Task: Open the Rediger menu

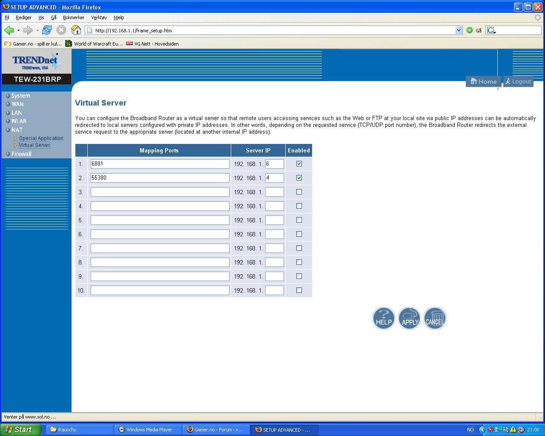Action: (23, 17)
